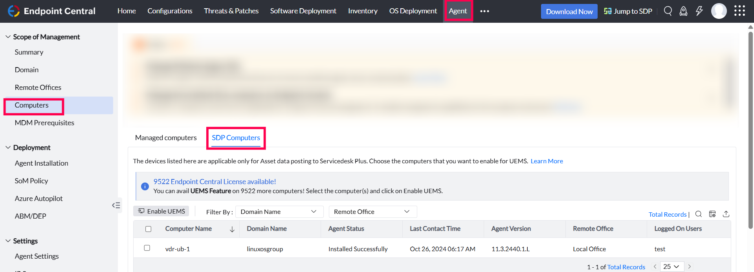Screen dimensions: 754x272
Task: Collapse the left sidebar panel icon
Action: point(116,205)
